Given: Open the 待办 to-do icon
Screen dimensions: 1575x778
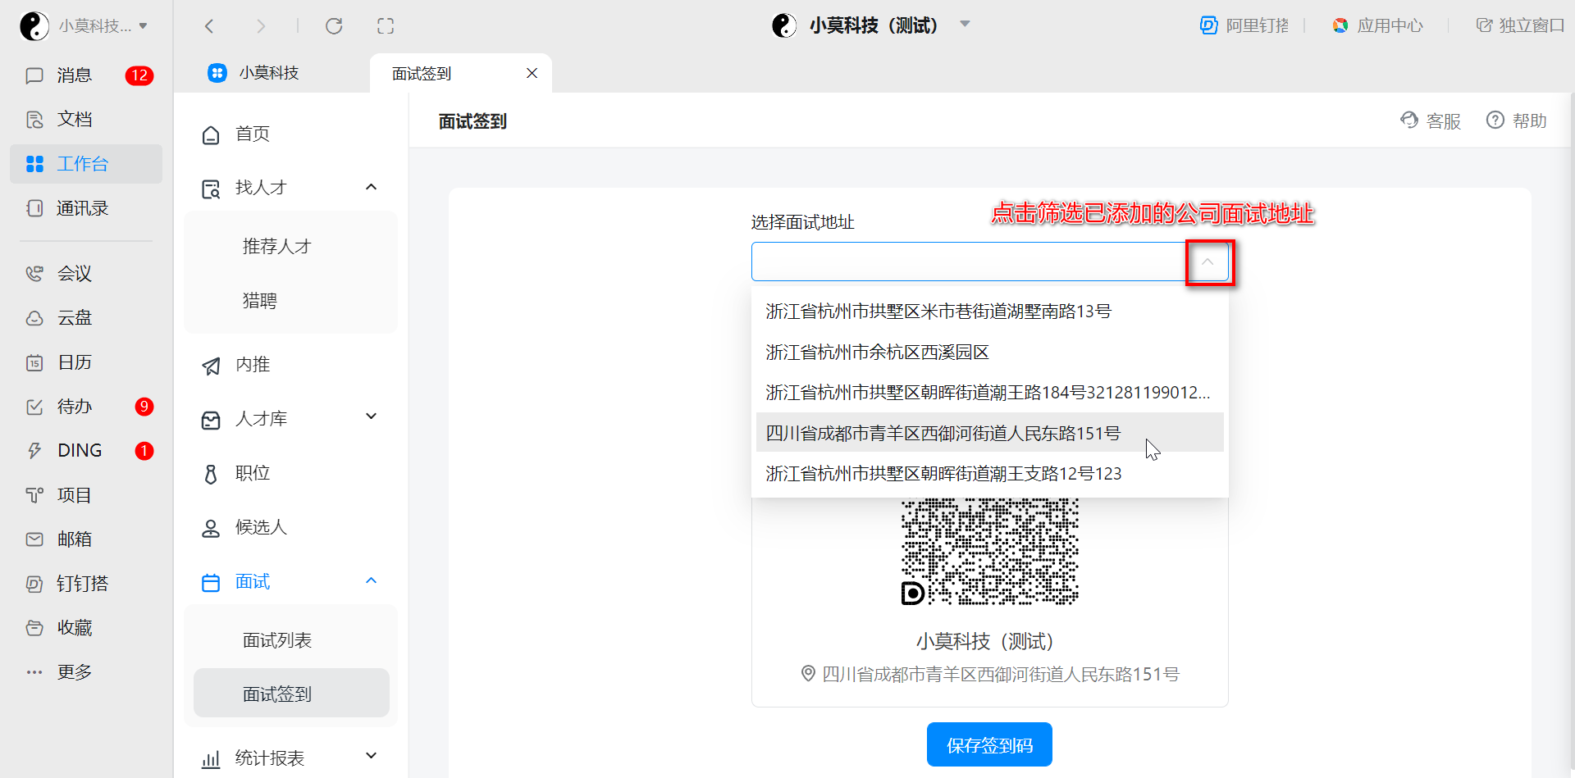Looking at the screenshot, I should pos(34,407).
